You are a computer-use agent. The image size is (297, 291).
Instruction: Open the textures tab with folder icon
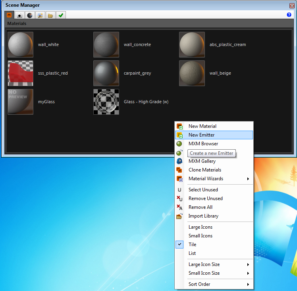pos(50,15)
